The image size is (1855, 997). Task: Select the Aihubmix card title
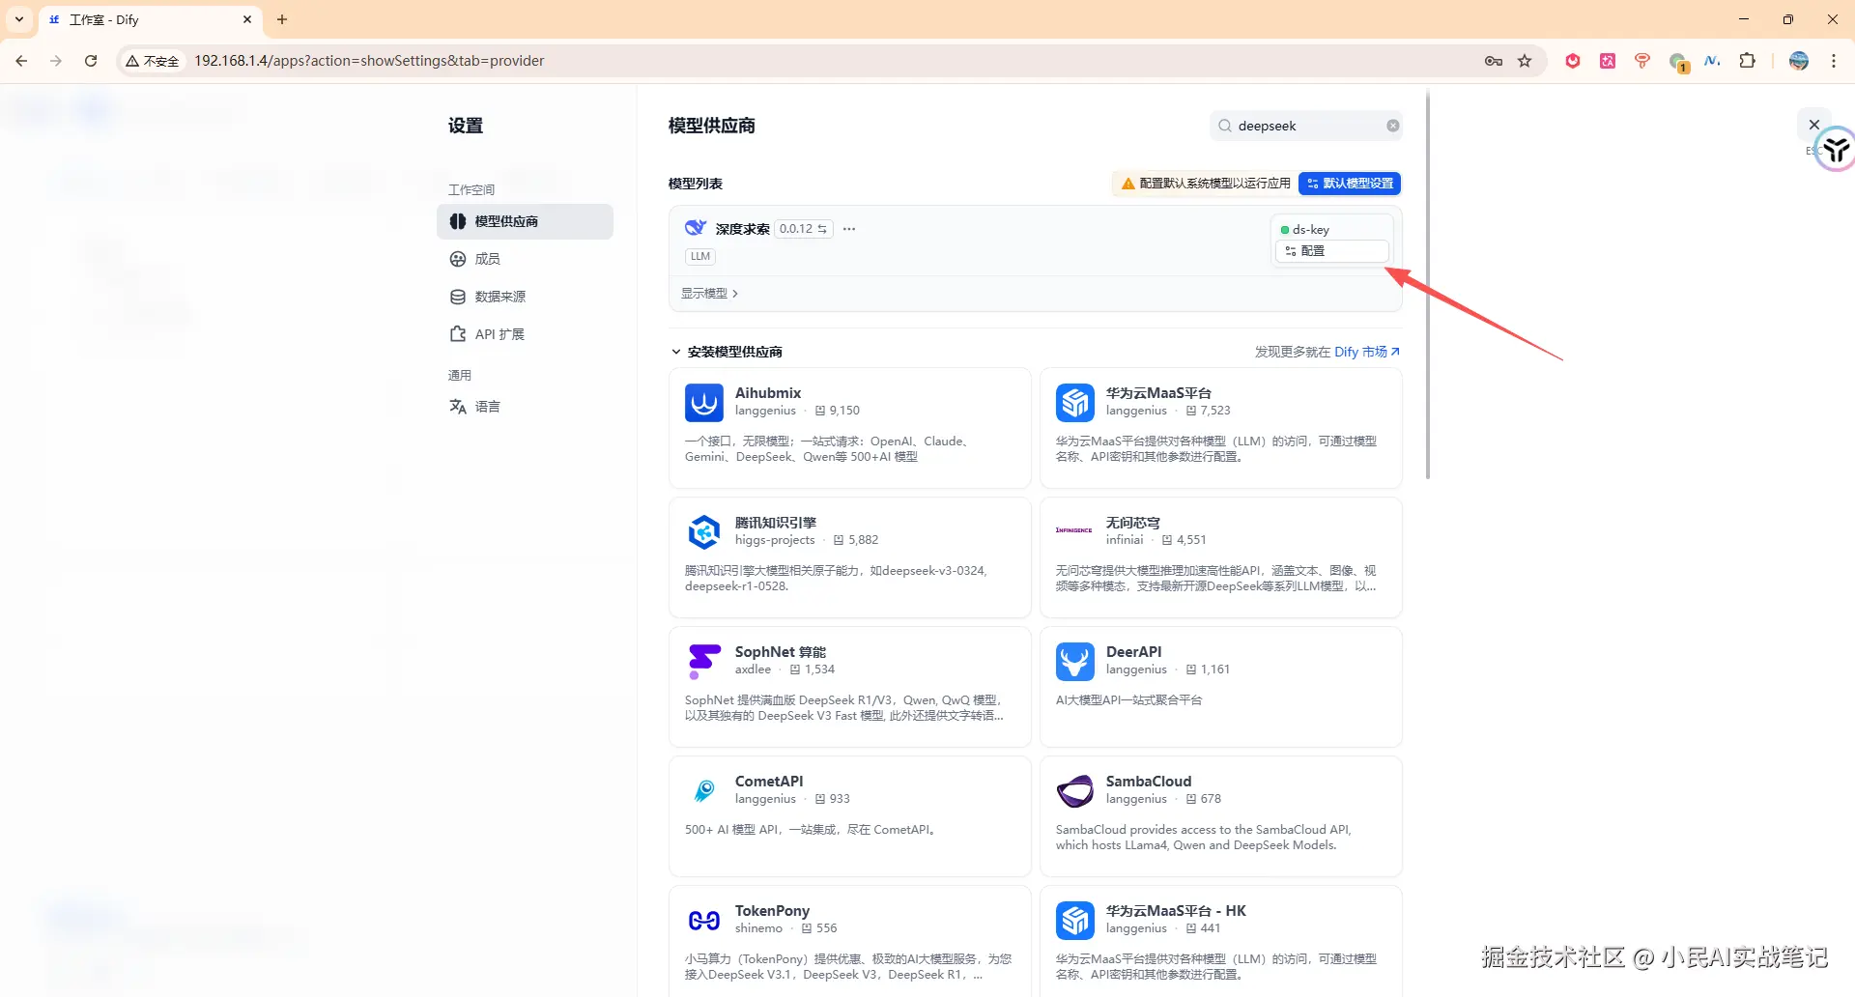click(x=768, y=393)
